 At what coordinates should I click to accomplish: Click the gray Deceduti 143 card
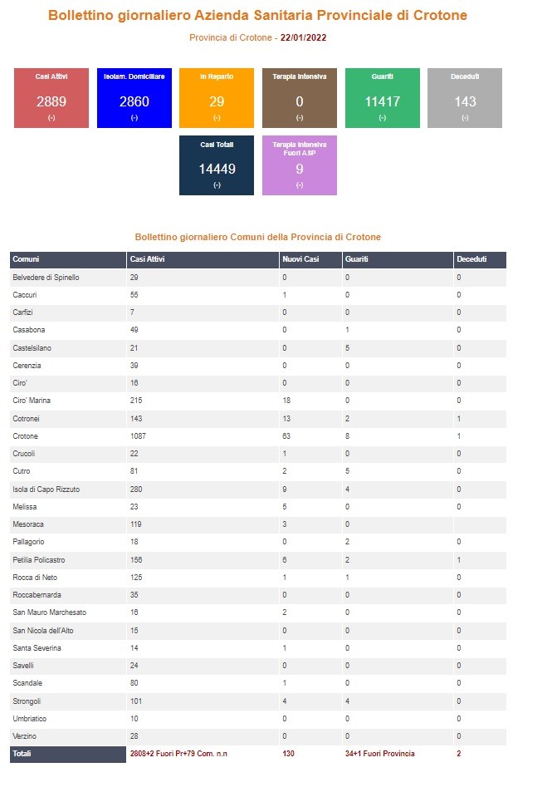[465, 98]
